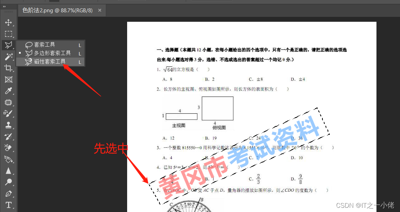Viewport: 400px width, 212px height.
Task: Click the Polygonal Lasso tool in toolbar
Action: pyautogui.click(x=8, y=45)
